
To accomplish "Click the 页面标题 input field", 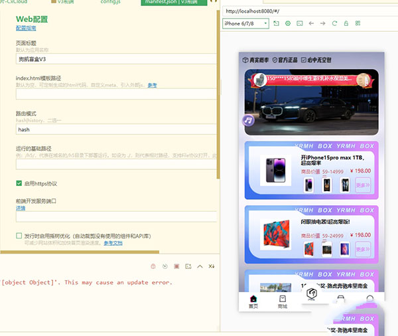I will coord(116,59).
